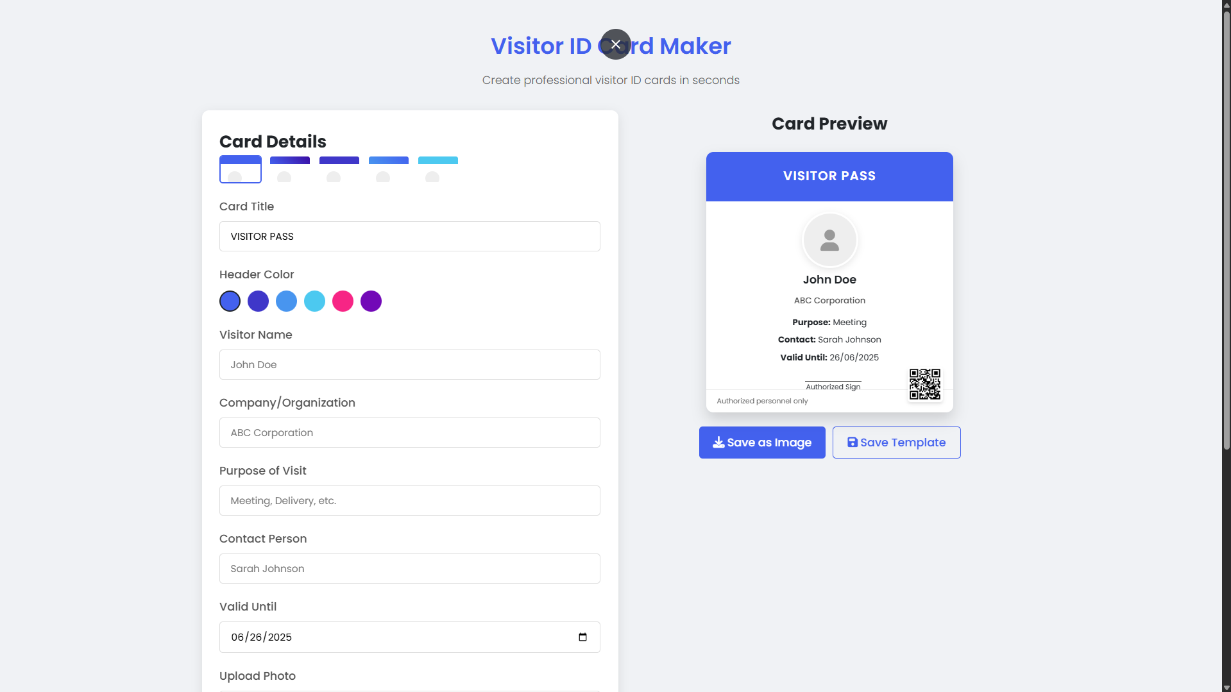Edit the Card Title field

pos(410,236)
